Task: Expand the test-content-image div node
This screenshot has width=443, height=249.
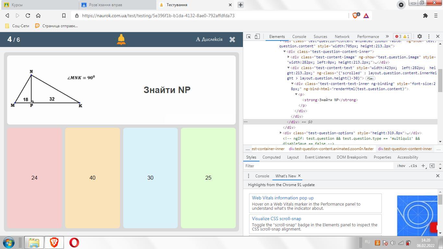Action: point(289,57)
